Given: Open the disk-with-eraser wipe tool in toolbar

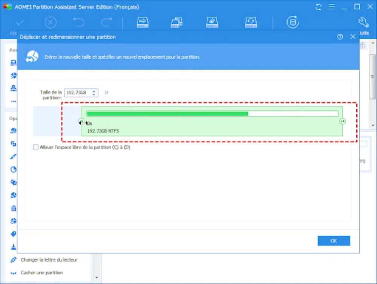Looking at the screenshot, I should pyautogui.click(x=212, y=22).
